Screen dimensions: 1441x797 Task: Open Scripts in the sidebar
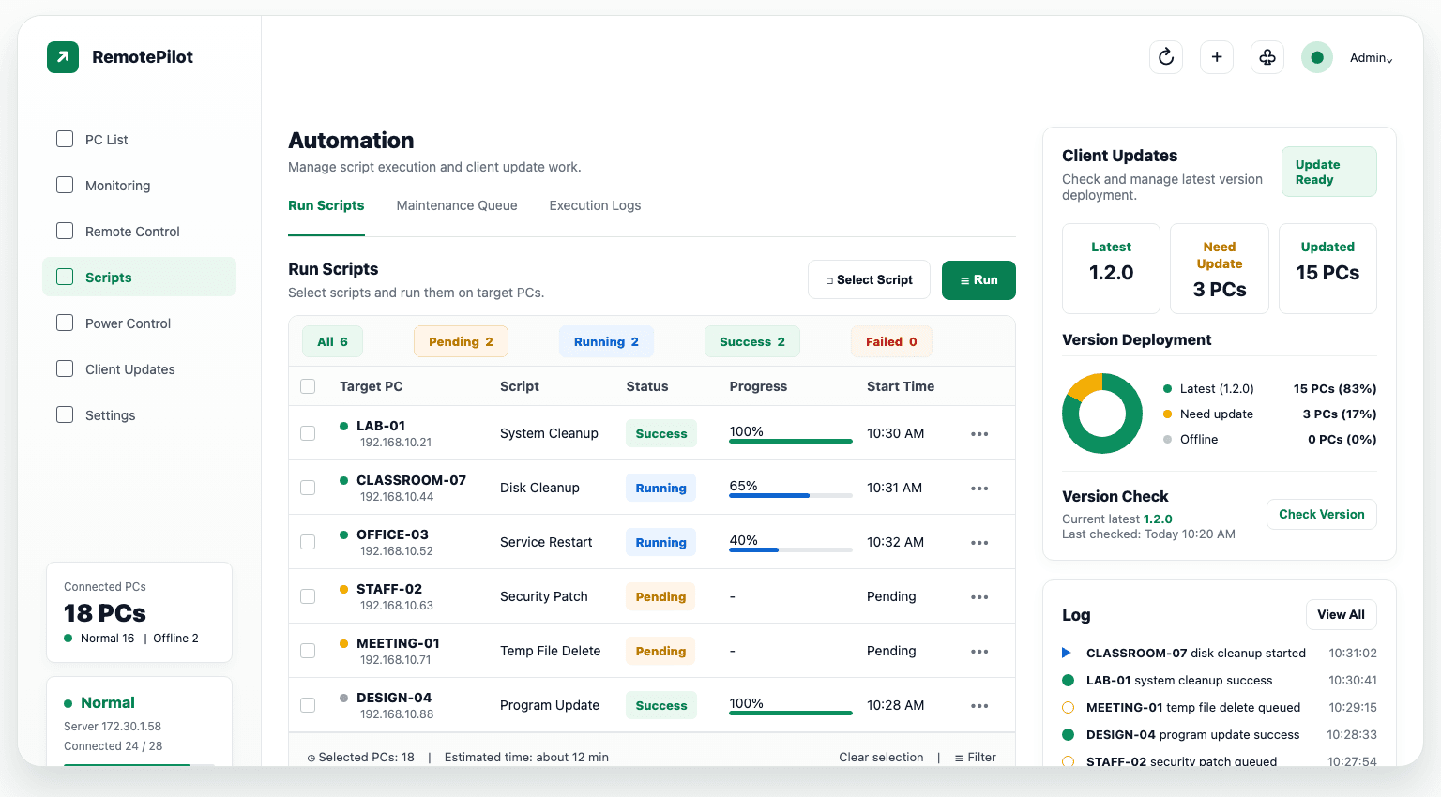pyautogui.click(x=139, y=277)
